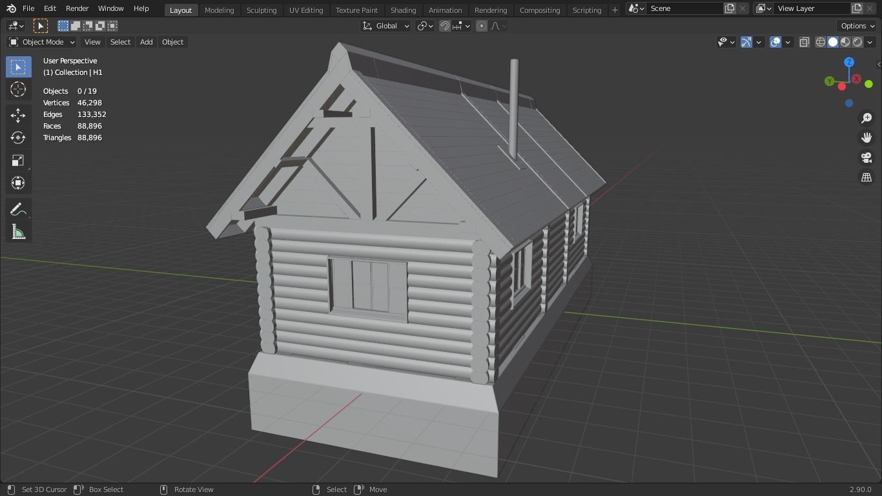Switch to the UV Editing workspace tab
This screenshot has width=882, height=496.
(x=306, y=10)
